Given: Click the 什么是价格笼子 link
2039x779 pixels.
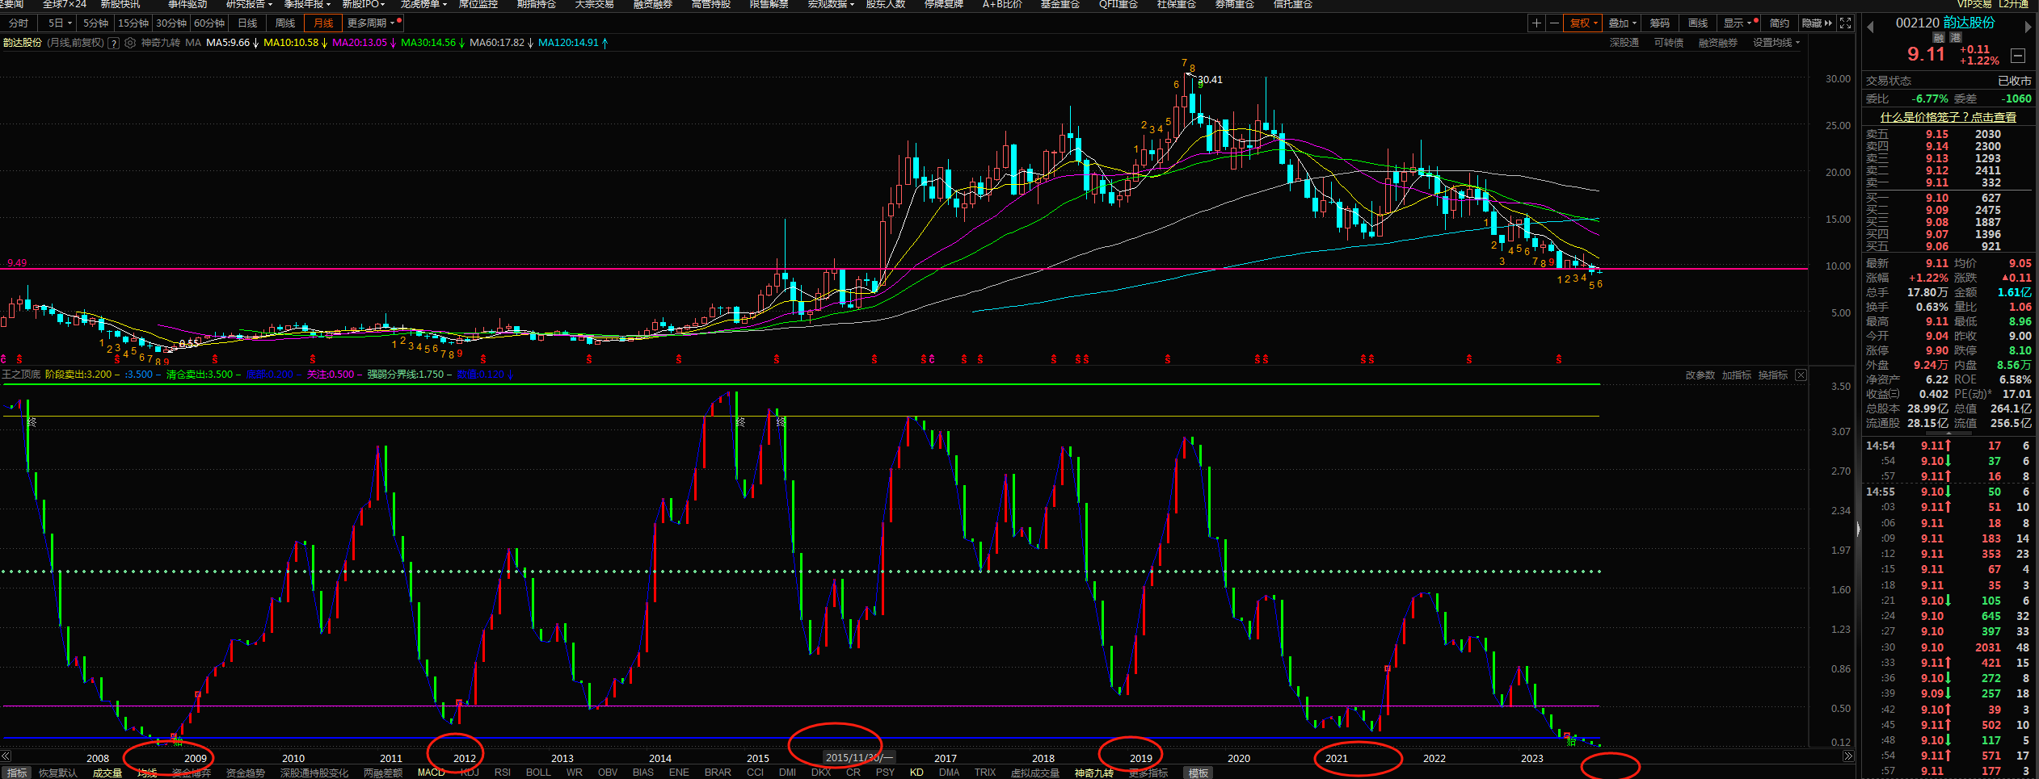Looking at the screenshot, I should click(x=1948, y=117).
